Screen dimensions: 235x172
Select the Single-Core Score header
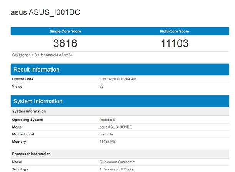65,31
